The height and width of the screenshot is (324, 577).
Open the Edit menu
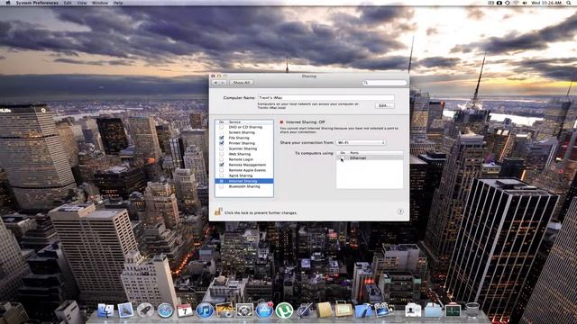(68, 3)
